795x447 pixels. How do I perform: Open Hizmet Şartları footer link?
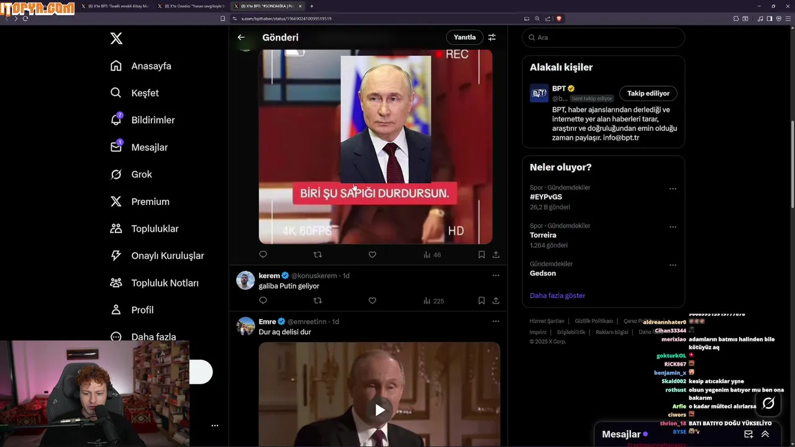pyautogui.click(x=547, y=321)
